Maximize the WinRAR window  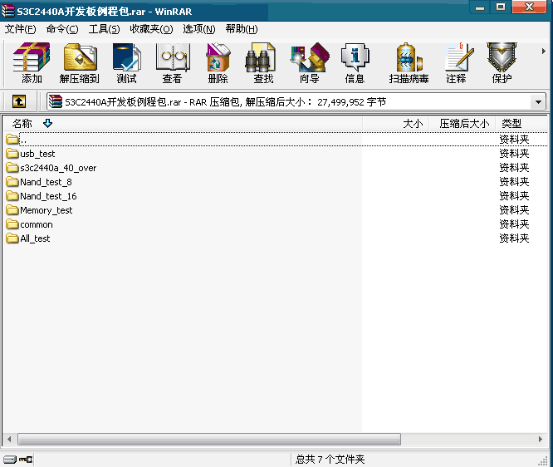[501, 7]
